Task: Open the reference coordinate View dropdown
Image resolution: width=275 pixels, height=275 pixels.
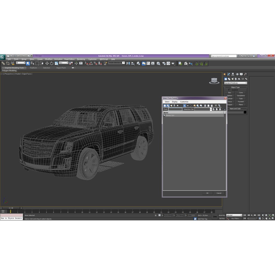Action: point(63,63)
